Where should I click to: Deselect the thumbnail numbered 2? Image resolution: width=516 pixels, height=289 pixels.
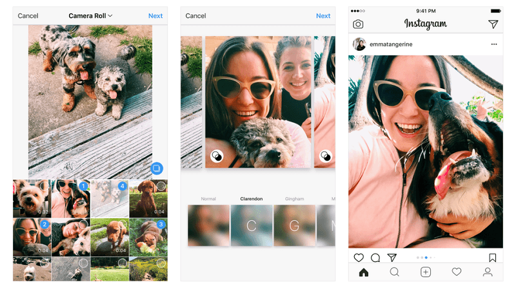[x=45, y=225]
